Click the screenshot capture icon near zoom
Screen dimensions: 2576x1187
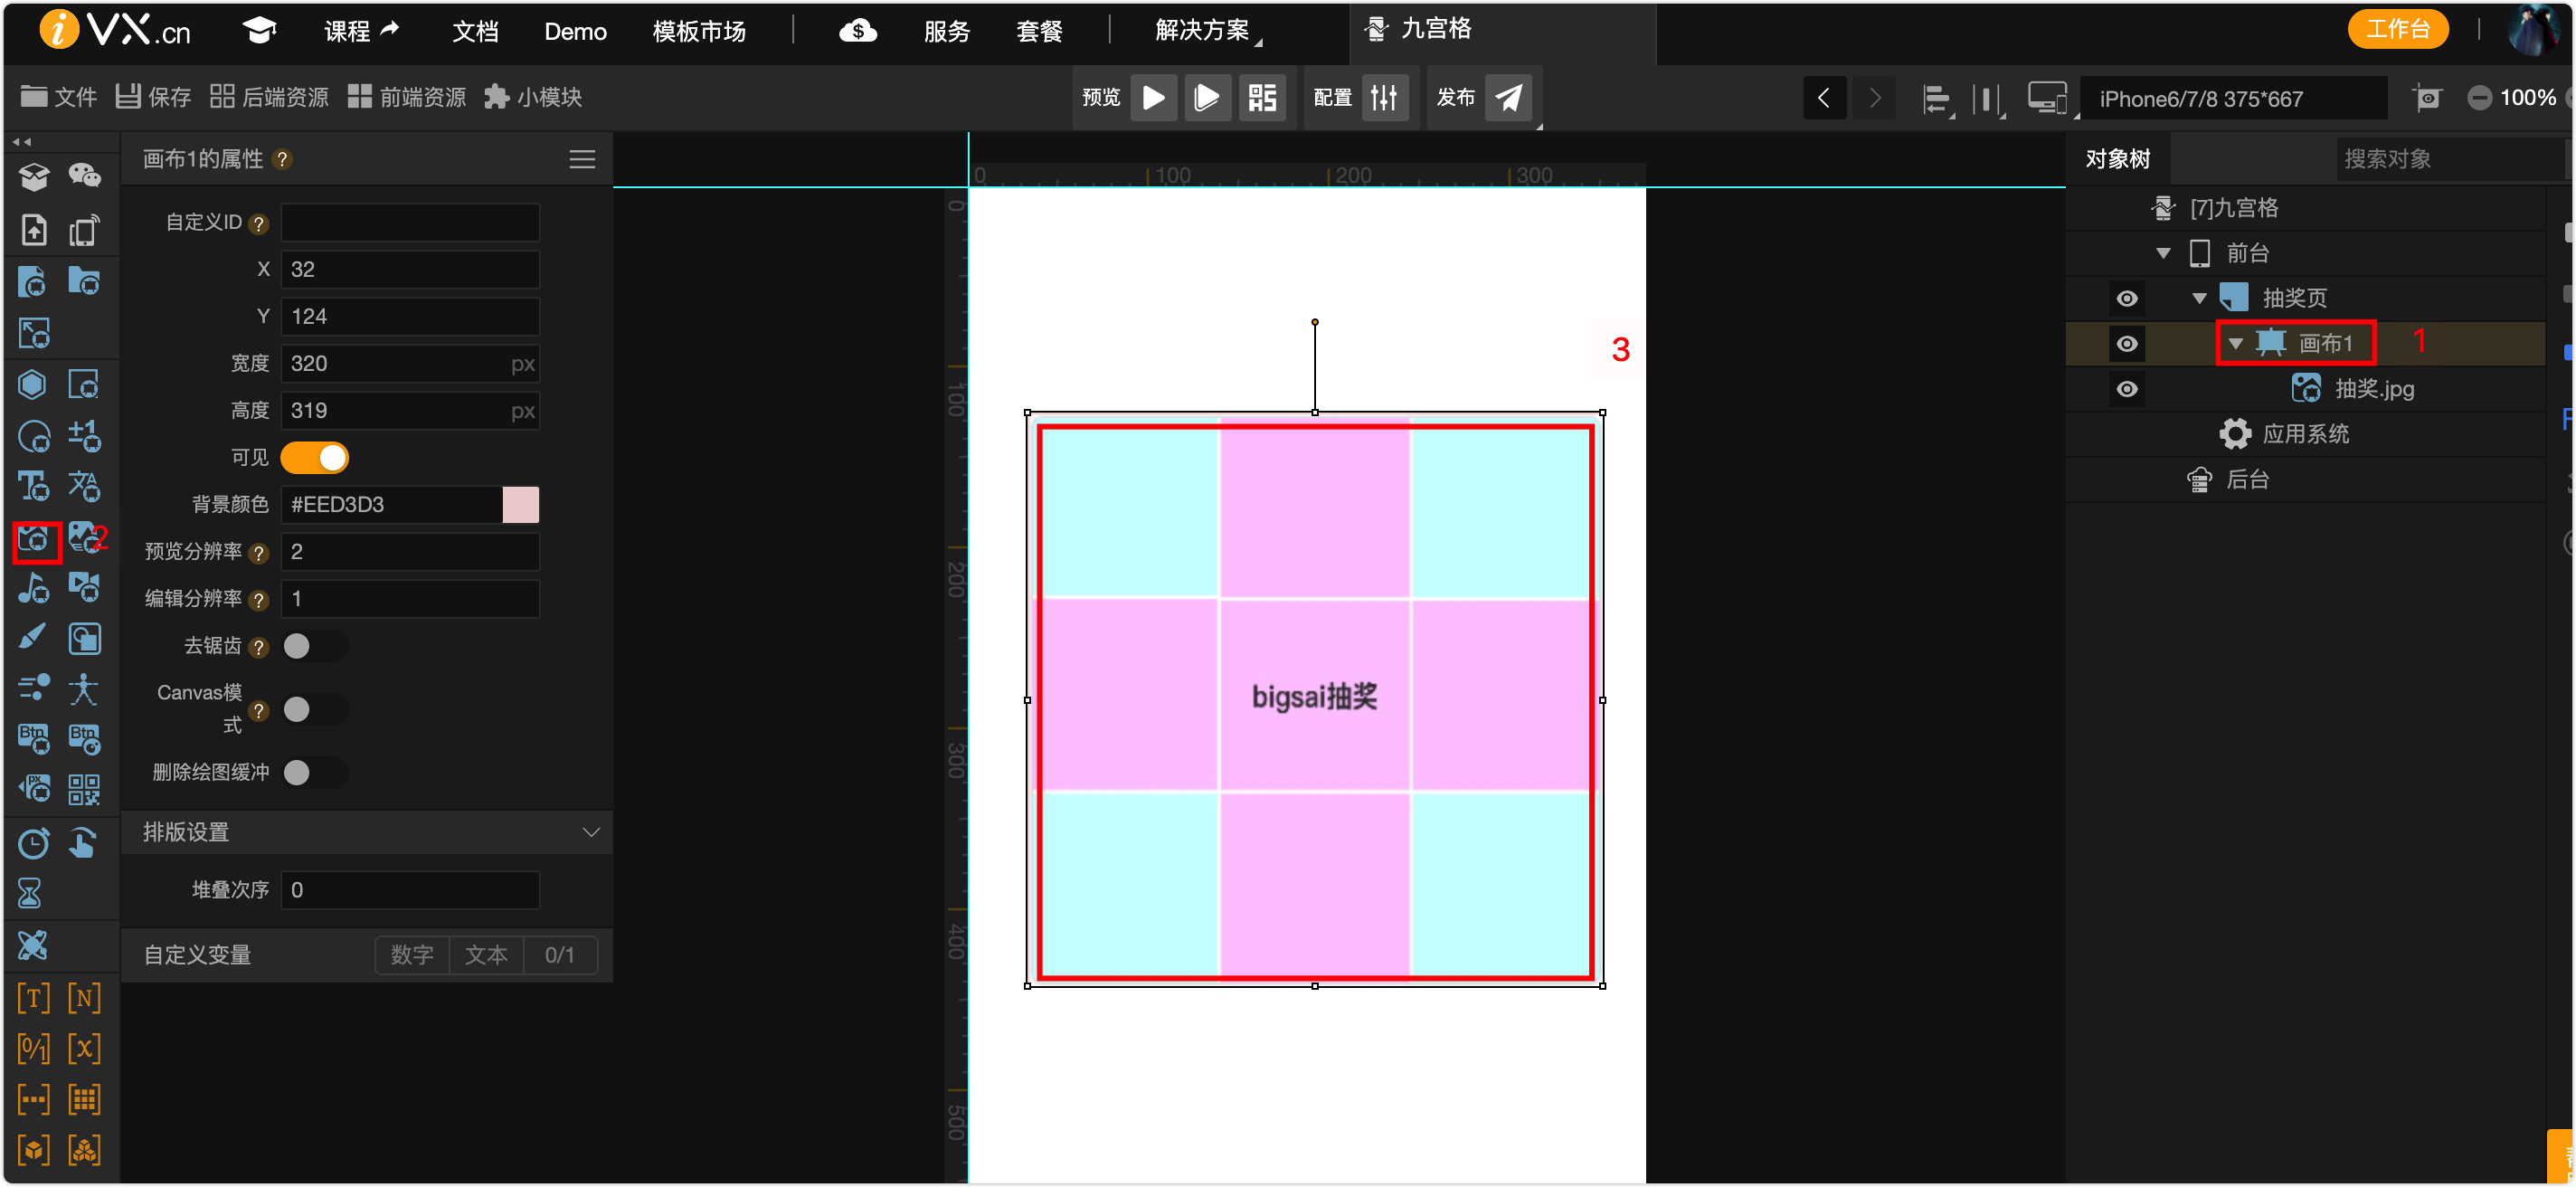pyautogui.click(x=2427, y=98)
